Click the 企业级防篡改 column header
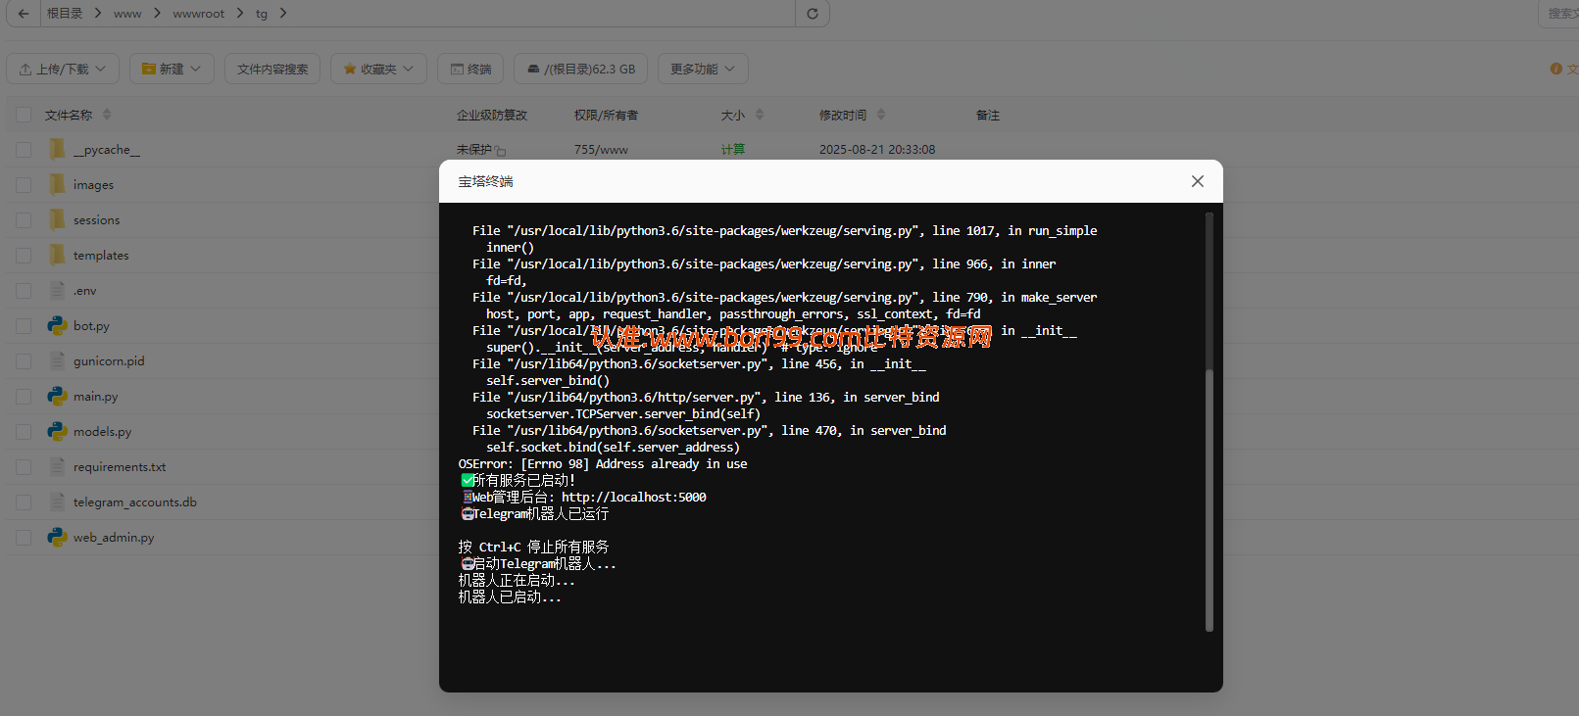 (x=492, y=115)
